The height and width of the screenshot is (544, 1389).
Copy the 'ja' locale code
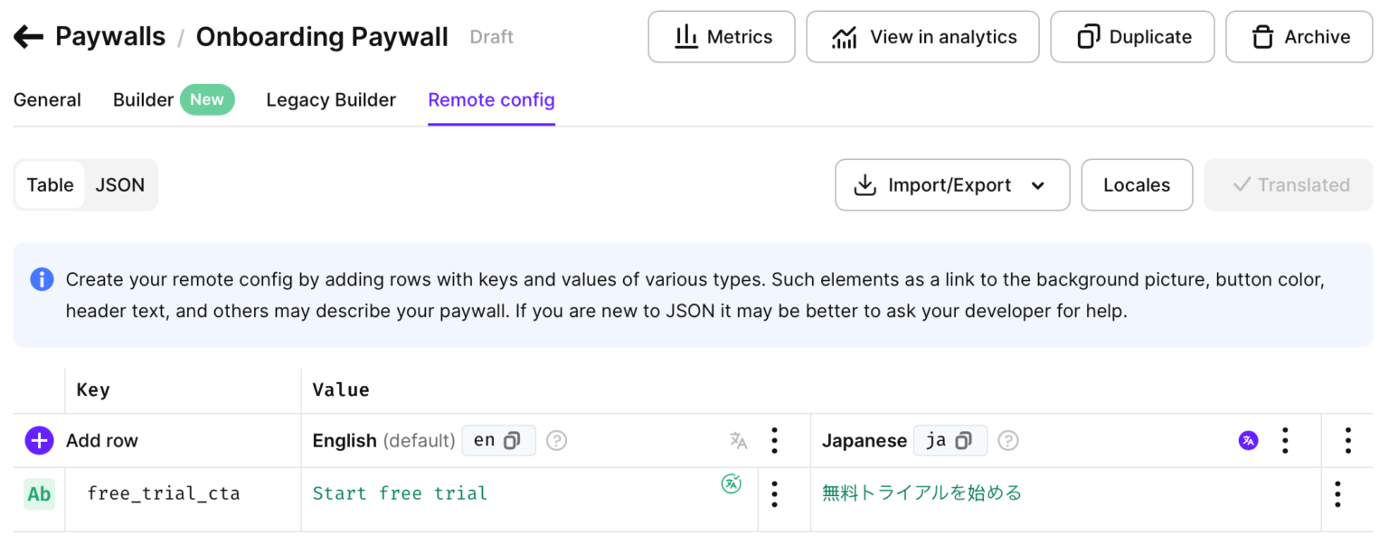click(963, 441)
